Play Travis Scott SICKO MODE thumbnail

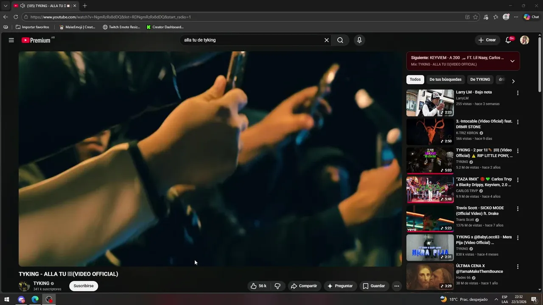(x=430, y=219)
